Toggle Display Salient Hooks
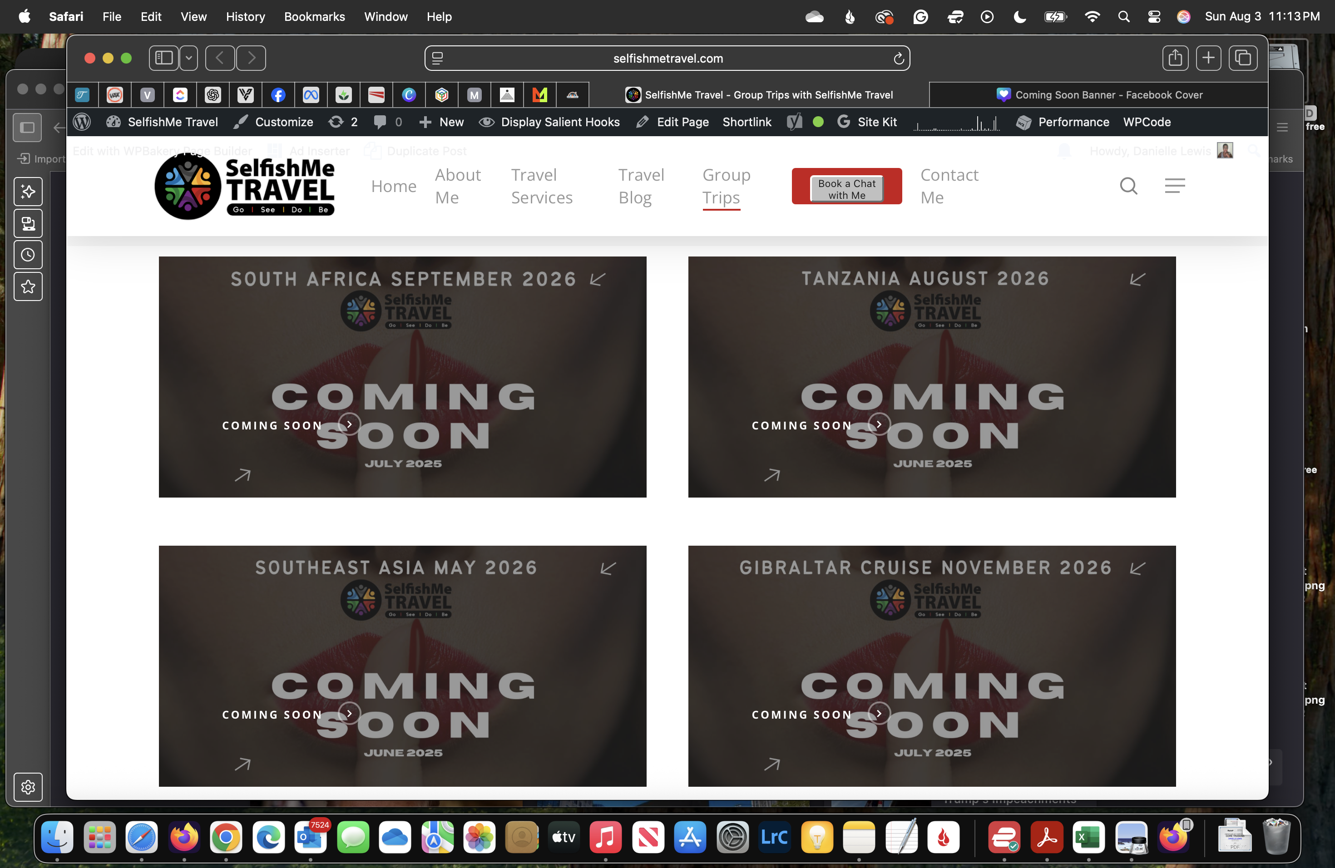The width and height of the screenshot is (1335, 868). (550, 122)
